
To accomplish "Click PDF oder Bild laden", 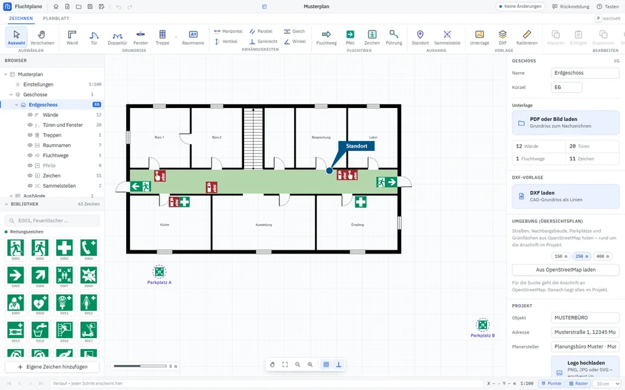I will 566,123.
